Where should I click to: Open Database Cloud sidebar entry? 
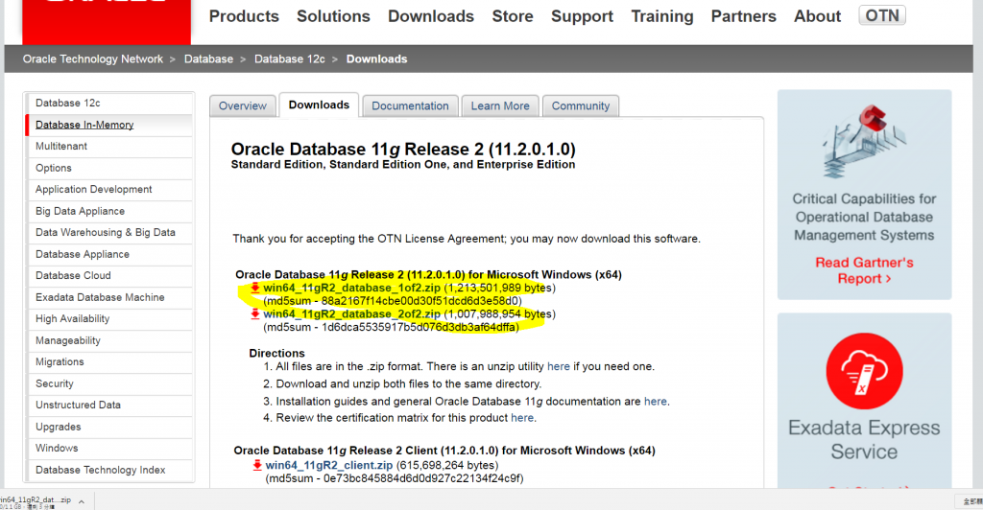tap(109, 276)
